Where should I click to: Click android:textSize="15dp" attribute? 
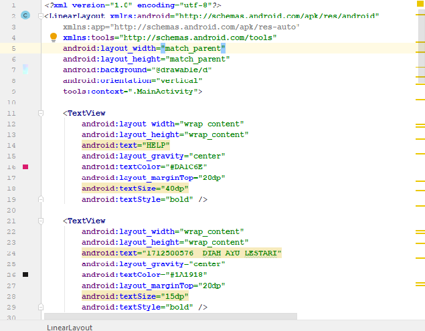(x=135, y=296)
